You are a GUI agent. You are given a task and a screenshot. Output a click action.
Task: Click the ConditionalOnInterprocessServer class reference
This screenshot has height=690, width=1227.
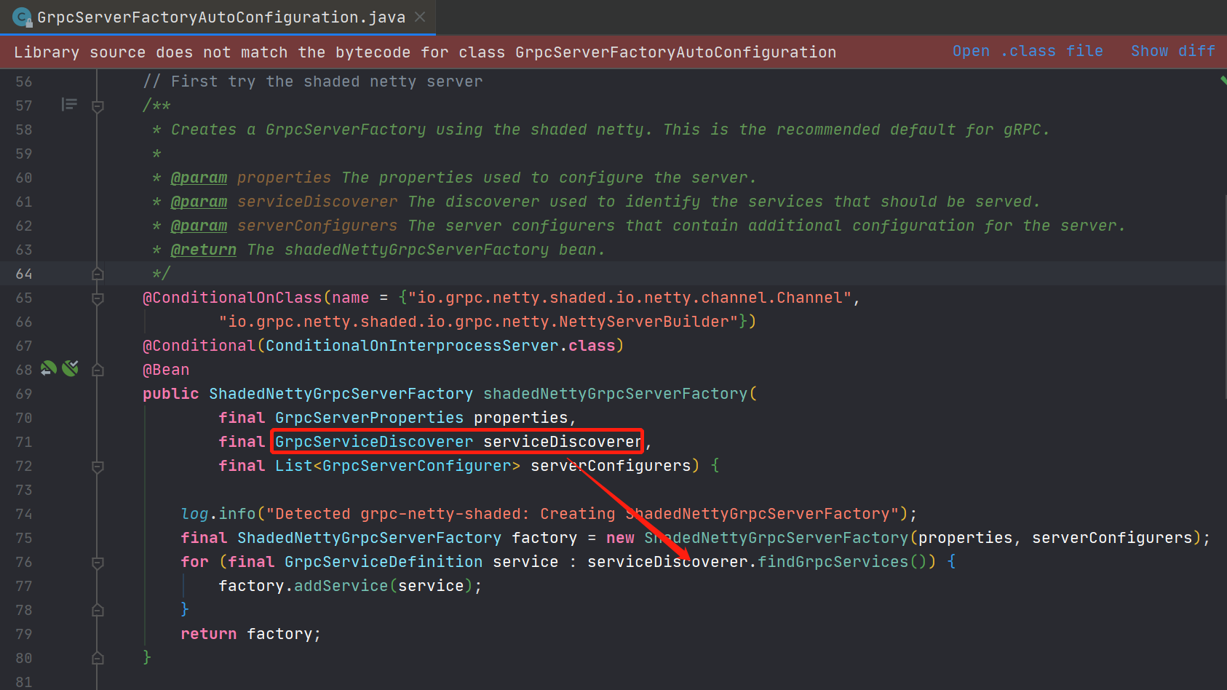[412, 346]
